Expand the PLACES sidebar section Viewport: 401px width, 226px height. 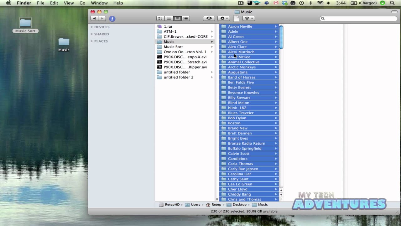92,41
